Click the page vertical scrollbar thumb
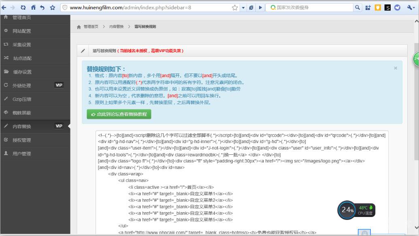This screenshot has height=236, width=419. (x=416, y=101)
